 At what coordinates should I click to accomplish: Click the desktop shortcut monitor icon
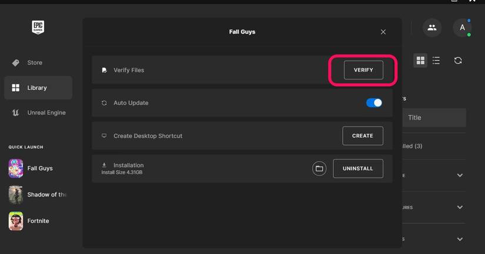pos(104,136)
